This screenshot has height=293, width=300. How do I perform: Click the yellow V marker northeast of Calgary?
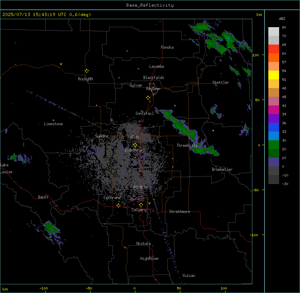149,203
